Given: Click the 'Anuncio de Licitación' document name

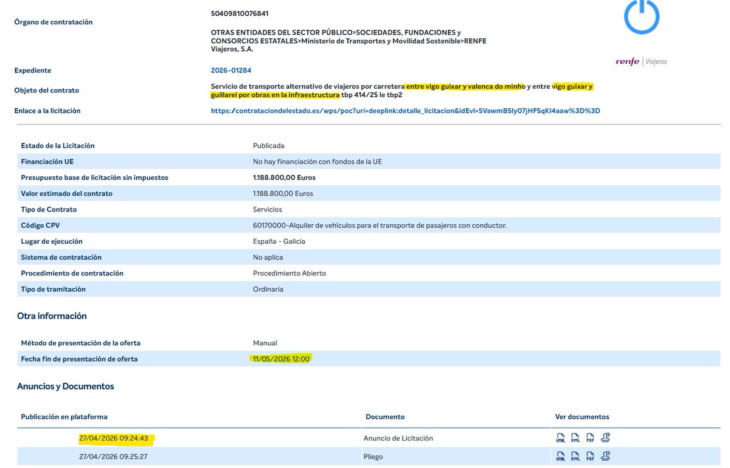Looking at the screenshot, I should pos(398,438).
